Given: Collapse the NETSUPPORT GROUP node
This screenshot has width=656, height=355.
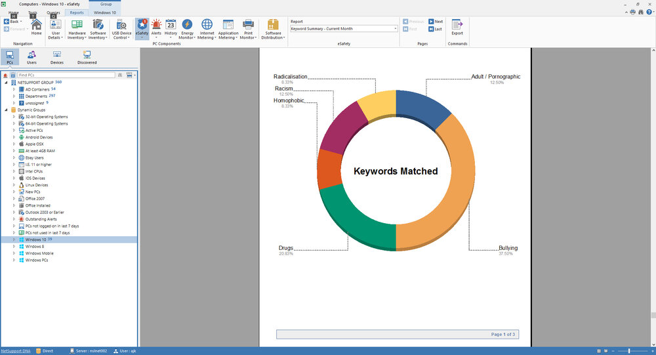Looking at the screenshot, I should (6, 83).
